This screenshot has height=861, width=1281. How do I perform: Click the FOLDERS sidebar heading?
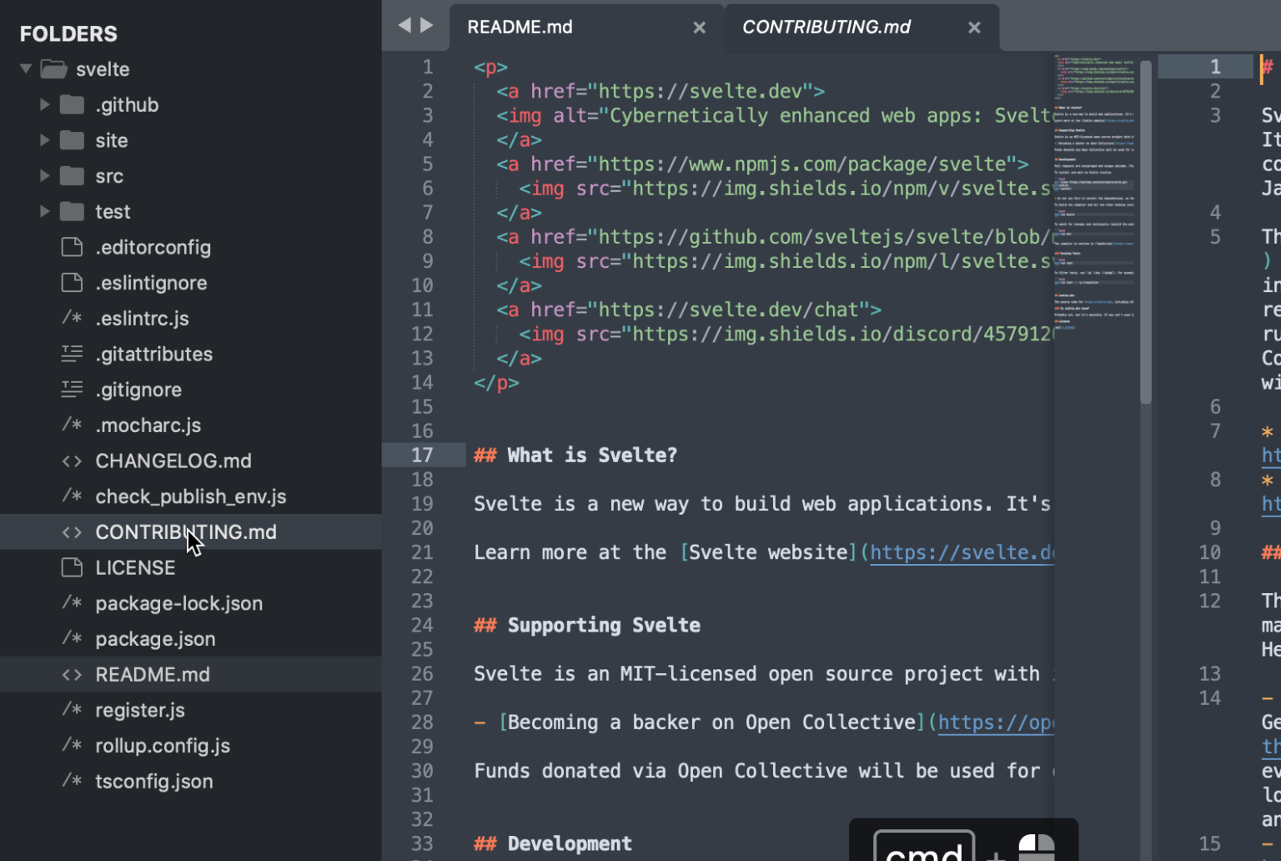pos(68,33)
